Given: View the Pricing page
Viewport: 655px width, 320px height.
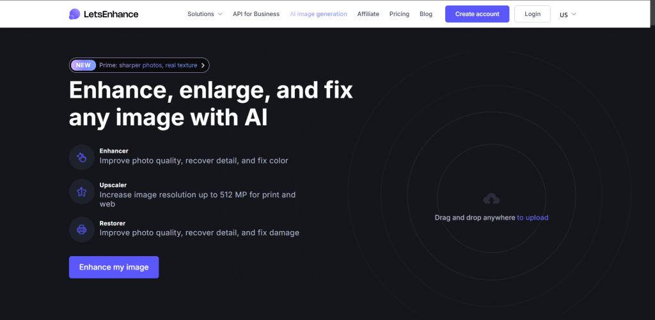Looking at the screenshot, I should click(399, 14).
